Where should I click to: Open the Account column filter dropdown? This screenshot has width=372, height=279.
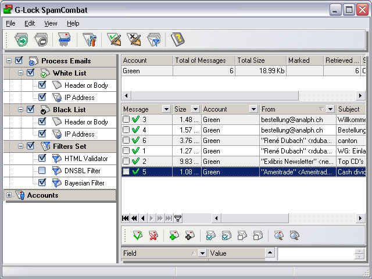point(253,109)
